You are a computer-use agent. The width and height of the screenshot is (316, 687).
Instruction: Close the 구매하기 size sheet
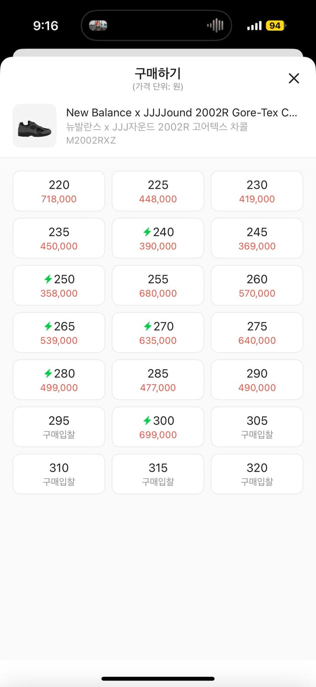[x=294, y=78]
